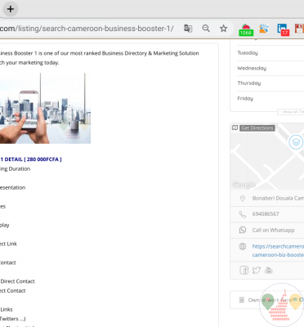Click the translate page icon in address bar

point(188,29)
